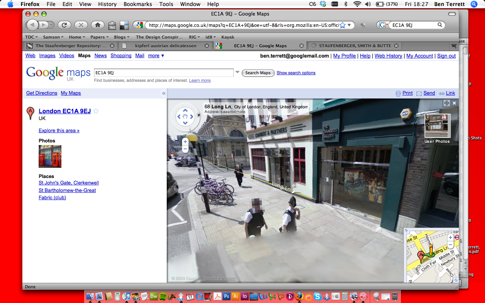
Task: Collapse the left panel with double-arrow
Action: click(164, 93)
